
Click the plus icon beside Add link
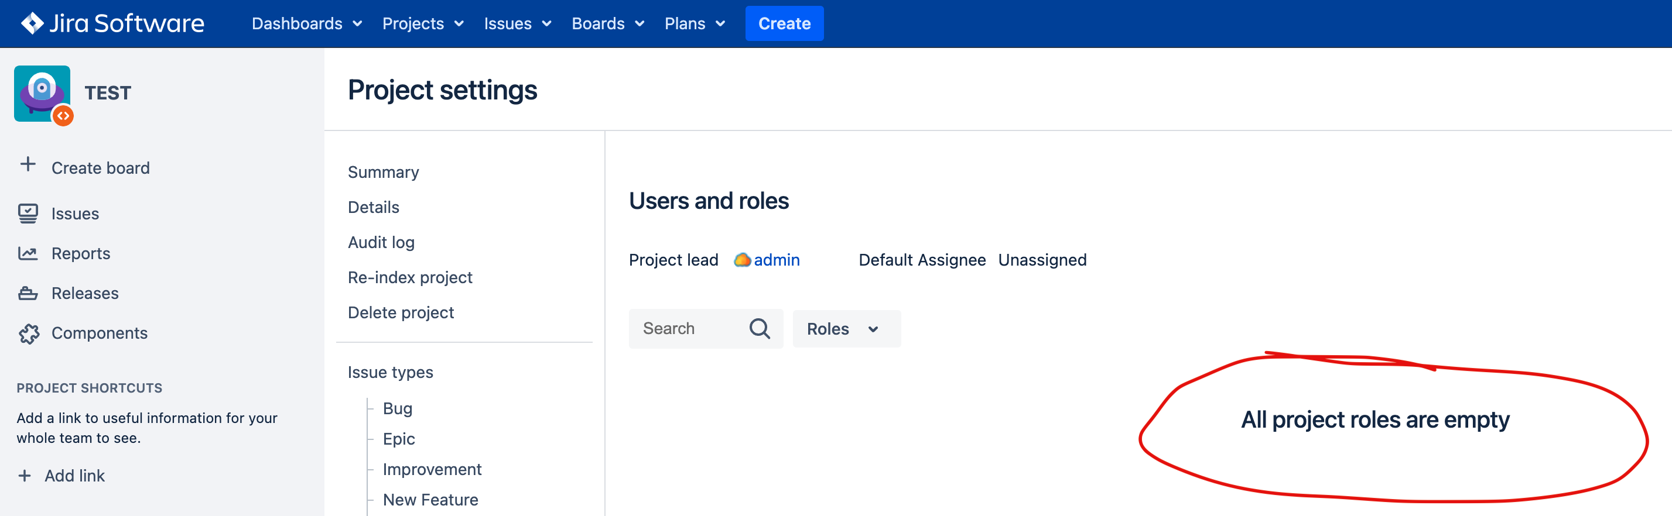click(x=25, y=475)
